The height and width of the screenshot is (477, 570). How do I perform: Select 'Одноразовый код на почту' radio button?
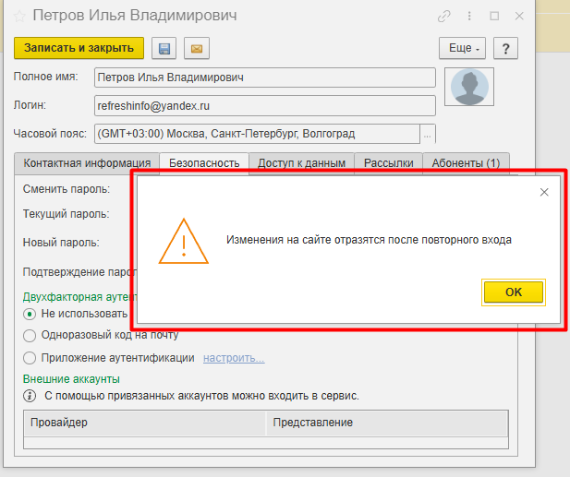tap(30, 336)
